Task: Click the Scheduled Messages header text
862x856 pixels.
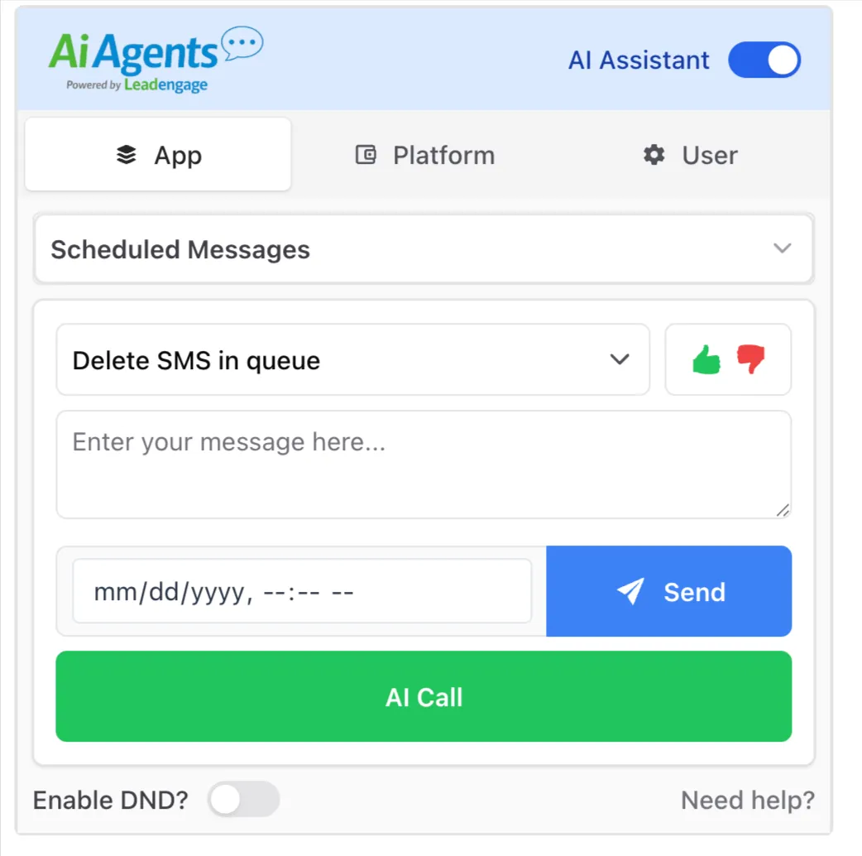Action: (180, 250)
